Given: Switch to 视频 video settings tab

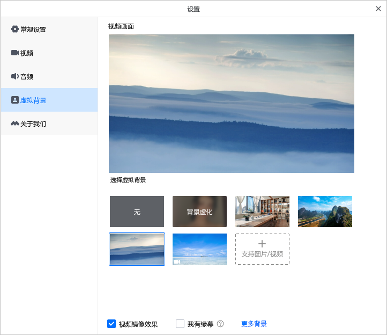Looking at the screenshot, I should point(49,53).
